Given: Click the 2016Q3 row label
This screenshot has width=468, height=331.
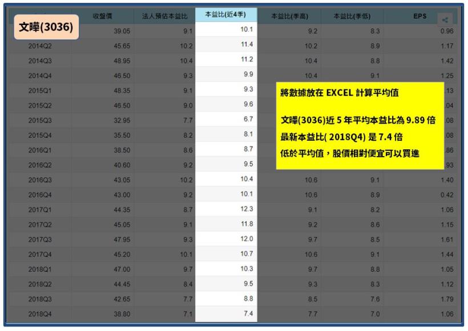Looking at the screenshot, I should click(x=40, y=180).
